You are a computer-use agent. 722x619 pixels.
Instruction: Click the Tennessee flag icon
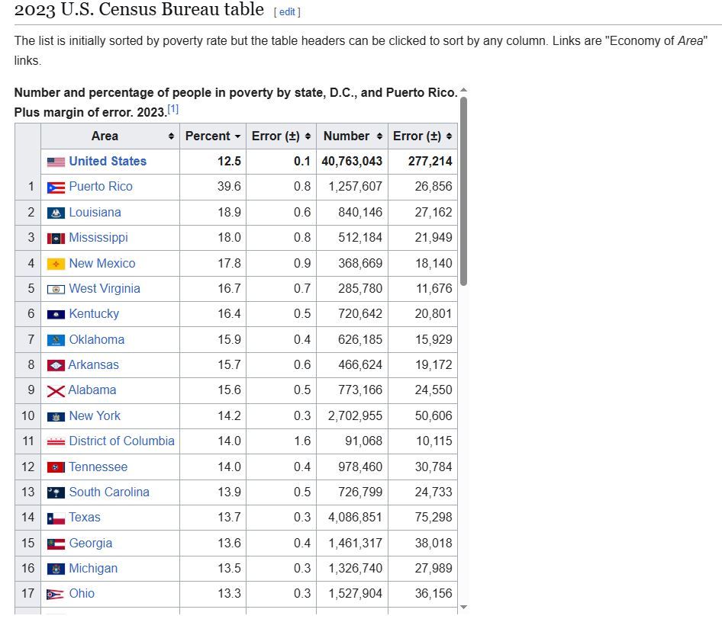(x=56, y=468)
